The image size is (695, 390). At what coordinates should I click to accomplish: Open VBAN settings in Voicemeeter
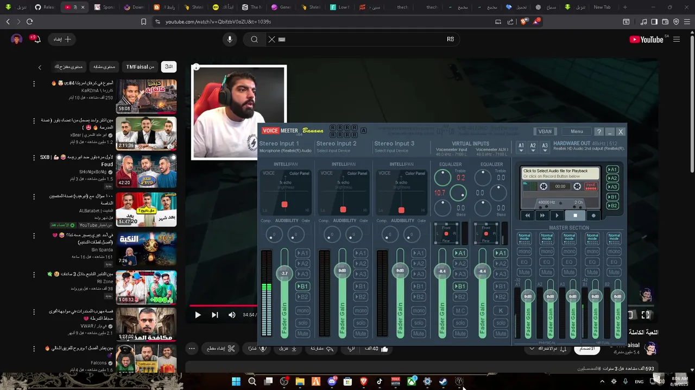[x=545, y=132]
